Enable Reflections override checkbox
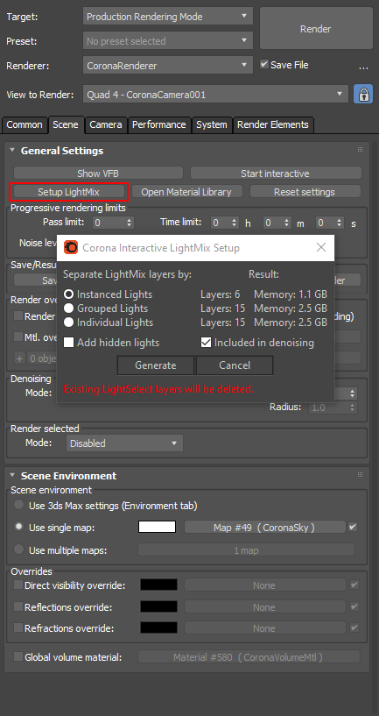This screenshot has height=716, width=379. tap(18, 606)
